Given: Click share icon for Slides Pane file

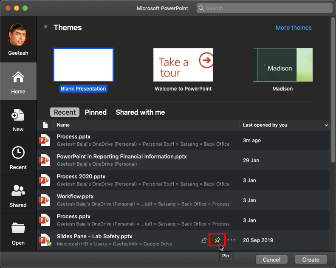Looking at the screenshot, I should 203,240.
